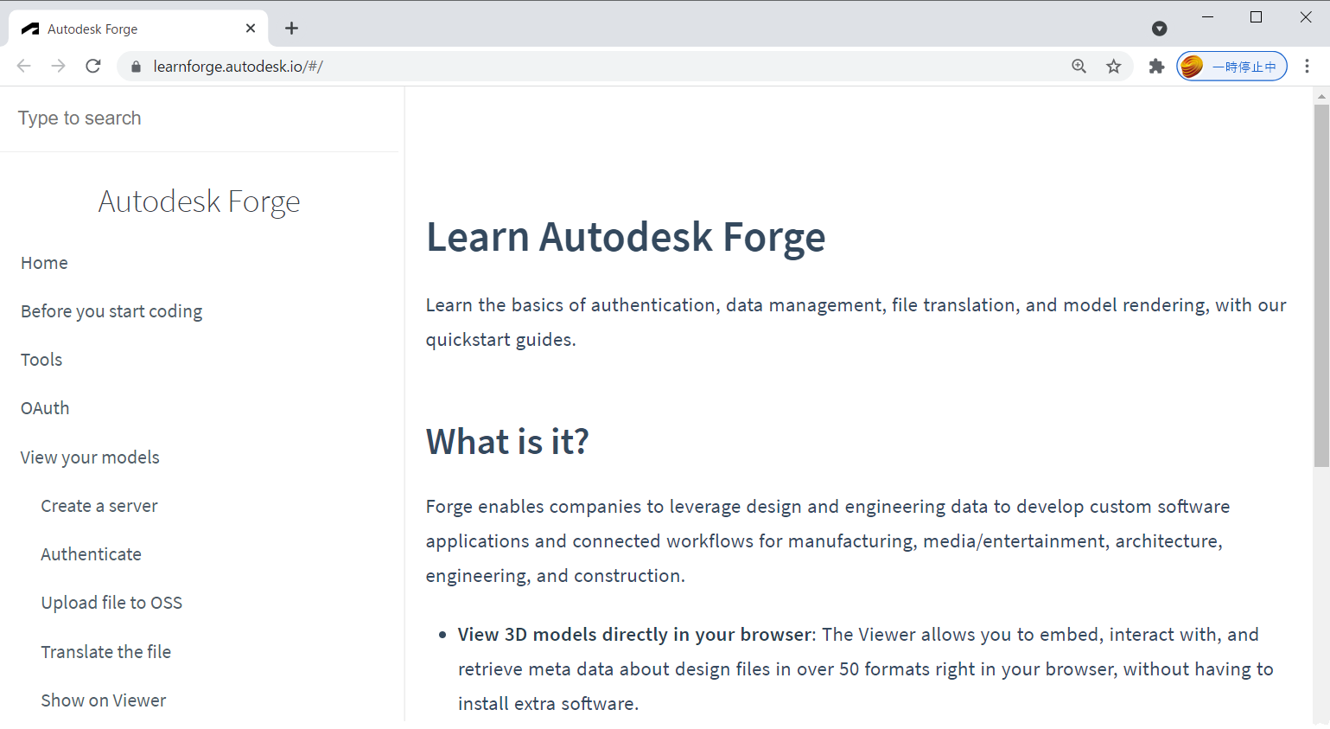Open the OAuth sidebar section
The height and width of the screenshot is (729, 1330).
coord(45,408)
